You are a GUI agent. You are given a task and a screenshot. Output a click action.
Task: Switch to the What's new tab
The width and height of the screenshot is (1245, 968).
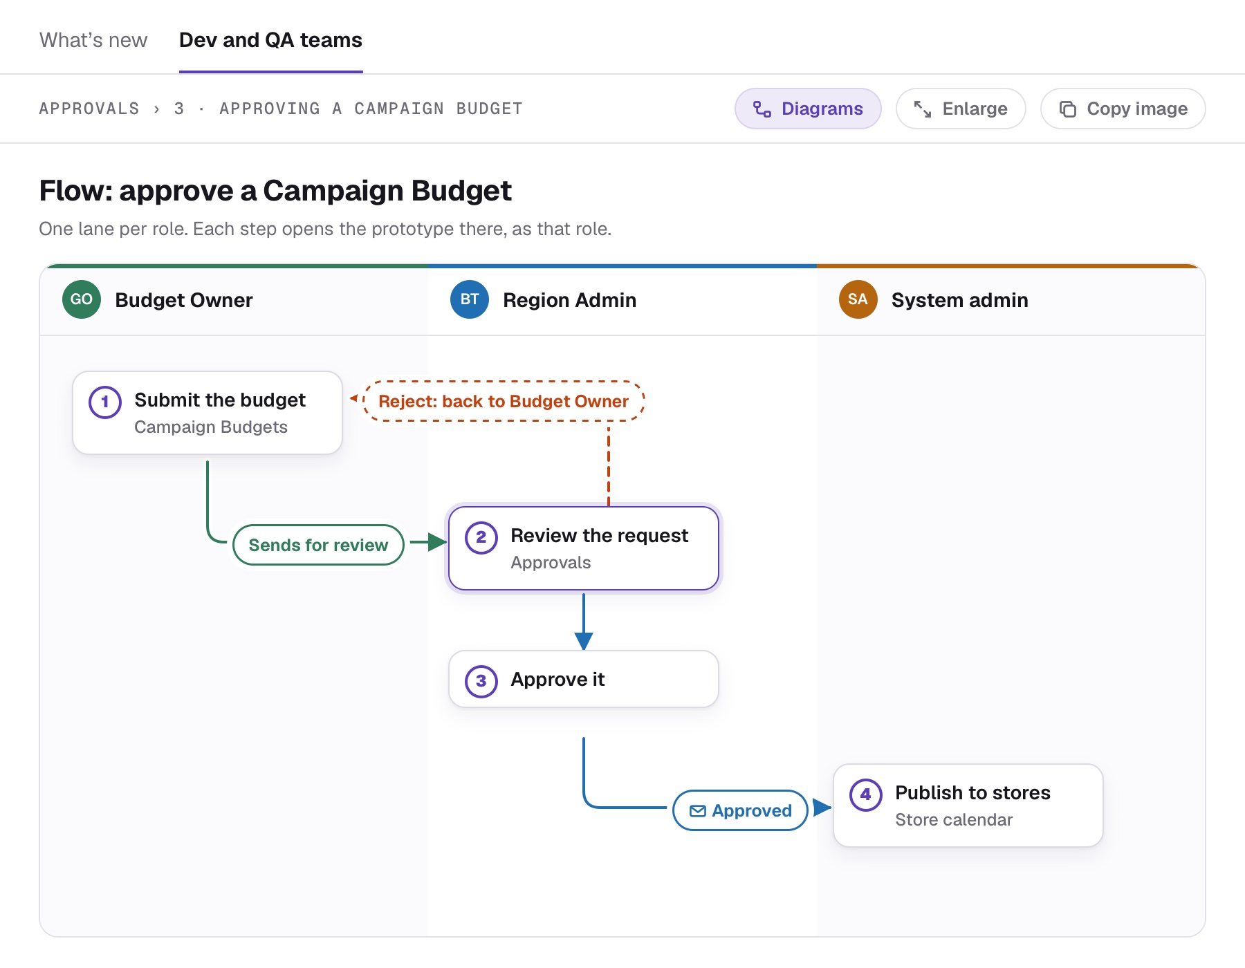click(x=93, y=40)
